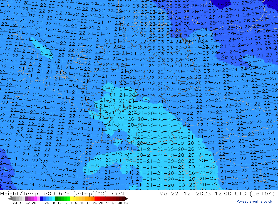Click the right dark arrow of the legend

126,198
